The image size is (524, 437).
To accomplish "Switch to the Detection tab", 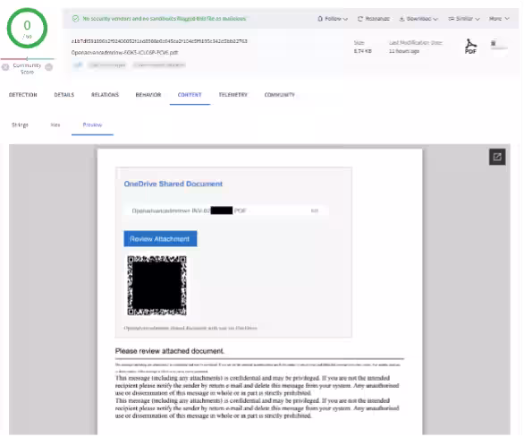I will point(22,95).
